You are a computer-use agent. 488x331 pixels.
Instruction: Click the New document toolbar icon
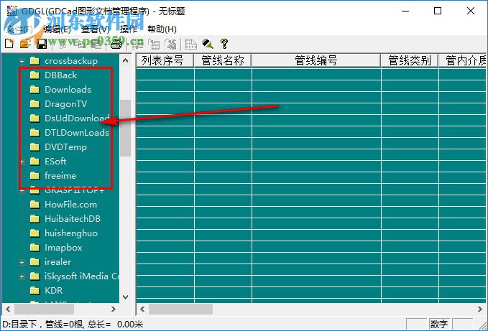click(9, 44)
